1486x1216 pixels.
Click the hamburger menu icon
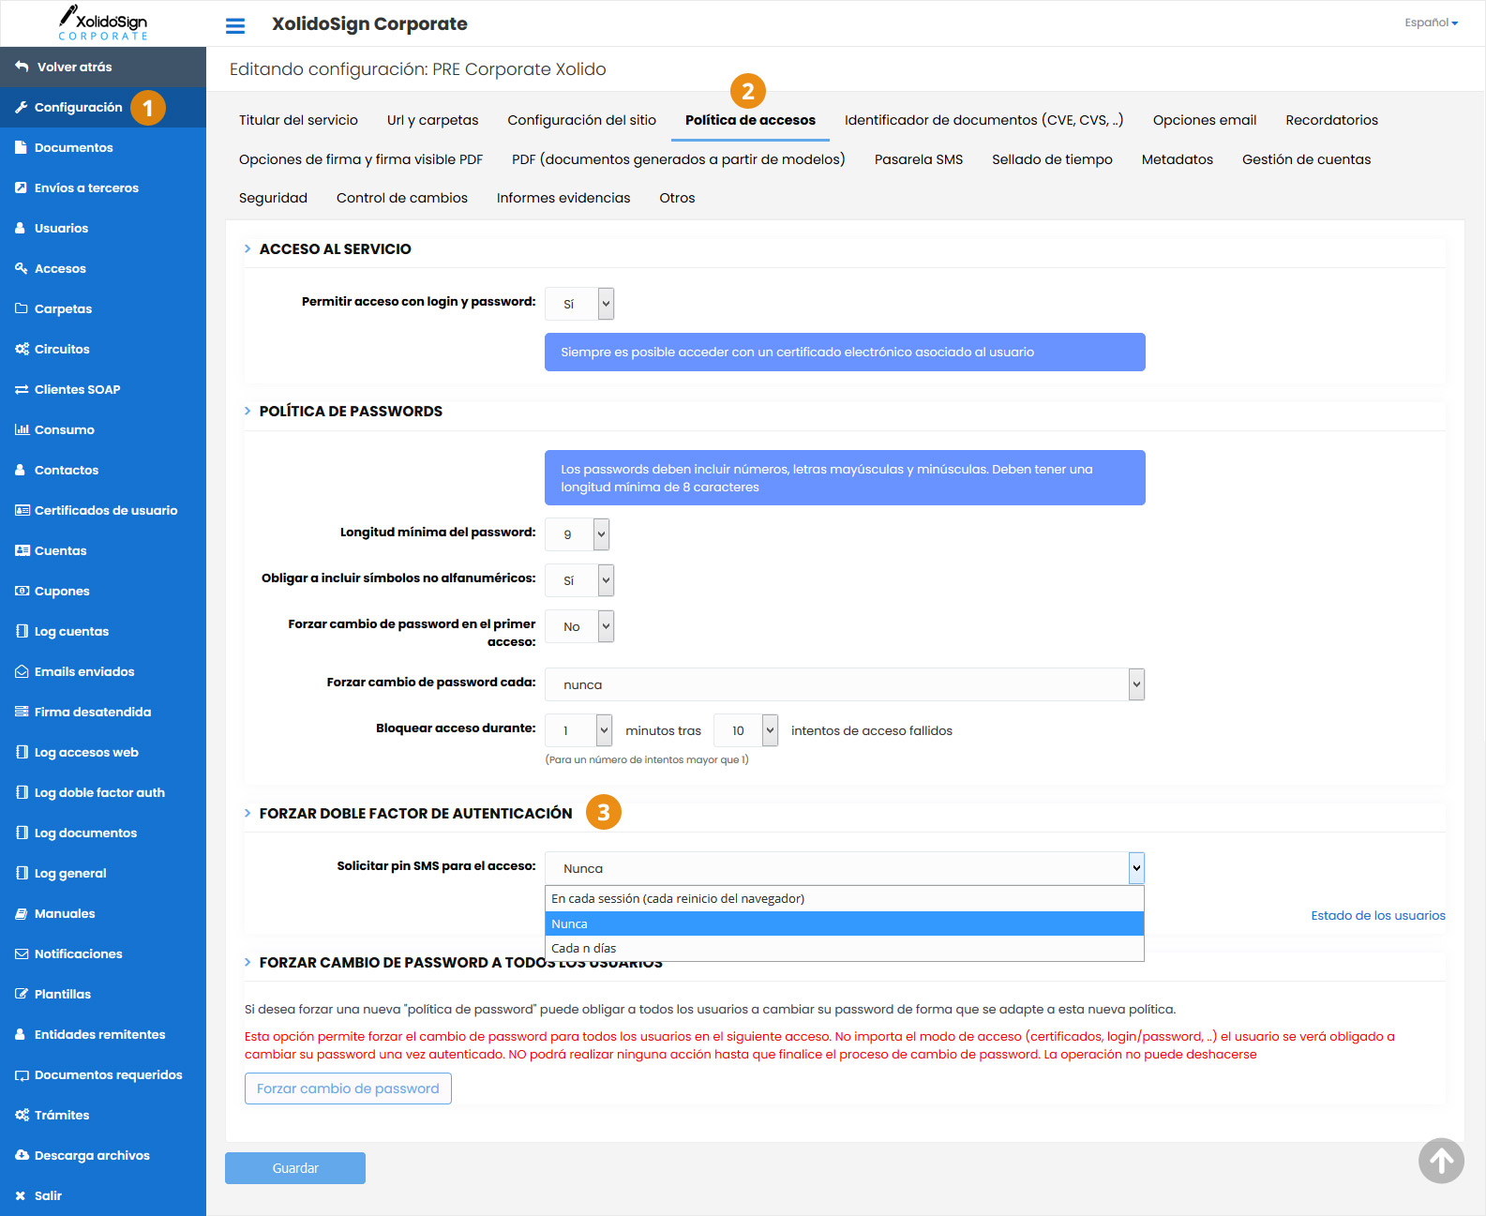coord(235,25)
